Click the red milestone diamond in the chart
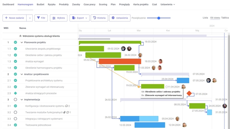This screenshot has width=230, height=129. (x=189, y=93)
